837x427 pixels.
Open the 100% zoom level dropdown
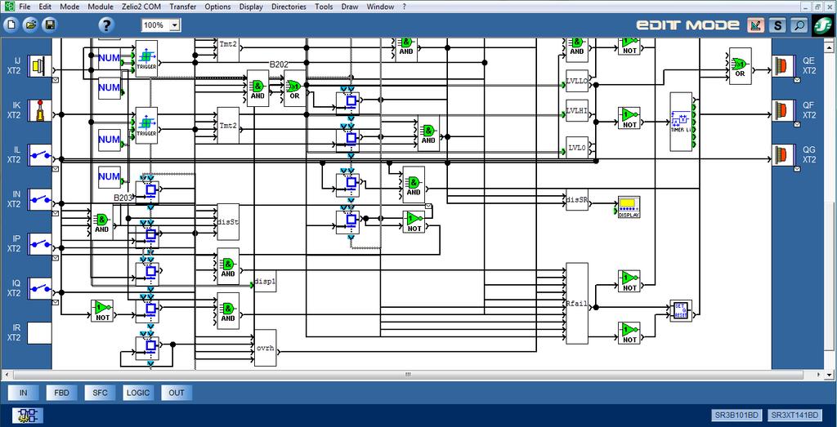pyautogui.click(x=176, y=25)
